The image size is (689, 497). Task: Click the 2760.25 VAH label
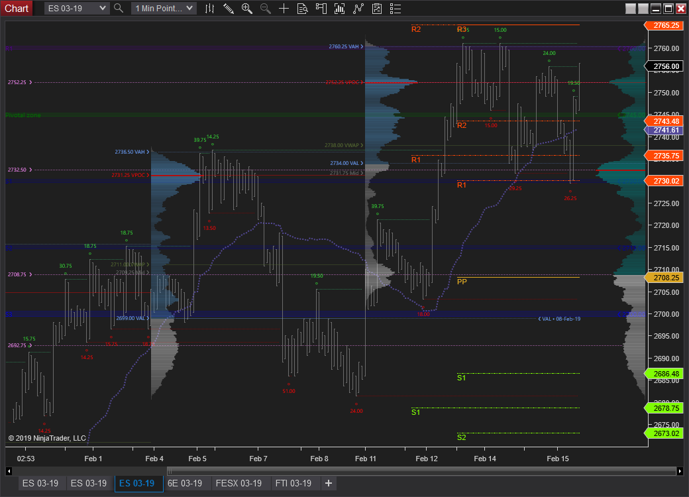(x=346, y=46)
